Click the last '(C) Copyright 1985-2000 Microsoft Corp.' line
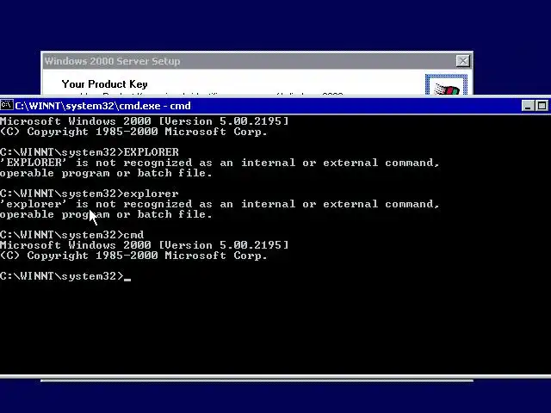This screenshot has height=413, width=551. point(133,256)
